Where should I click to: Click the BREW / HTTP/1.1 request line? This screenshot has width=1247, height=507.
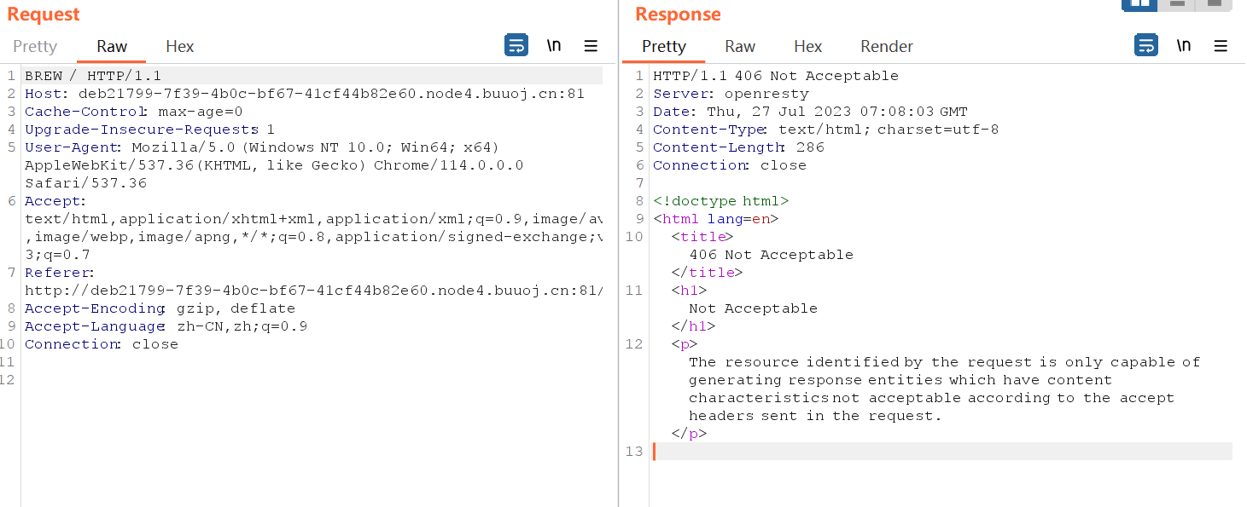click(x=93, y=76)
